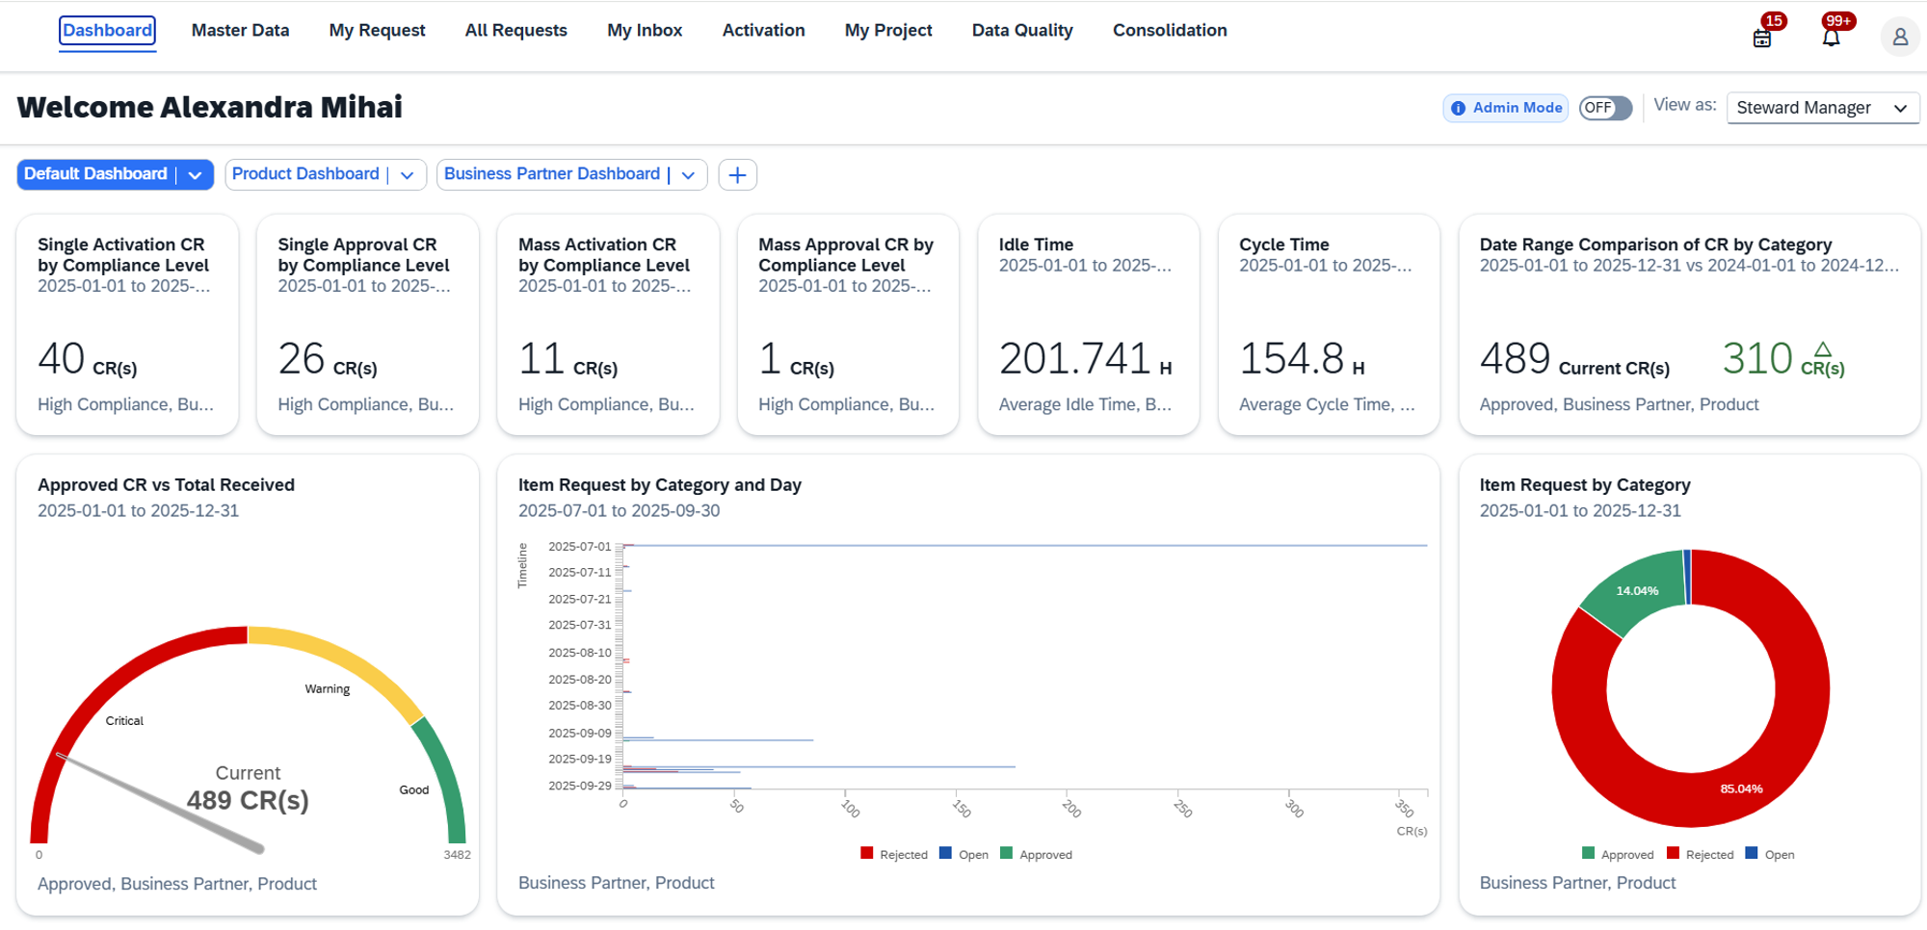Switch to the Data Quality section
The height and width of the screenshot is (930, 1927).
[x=1022, y=30]
